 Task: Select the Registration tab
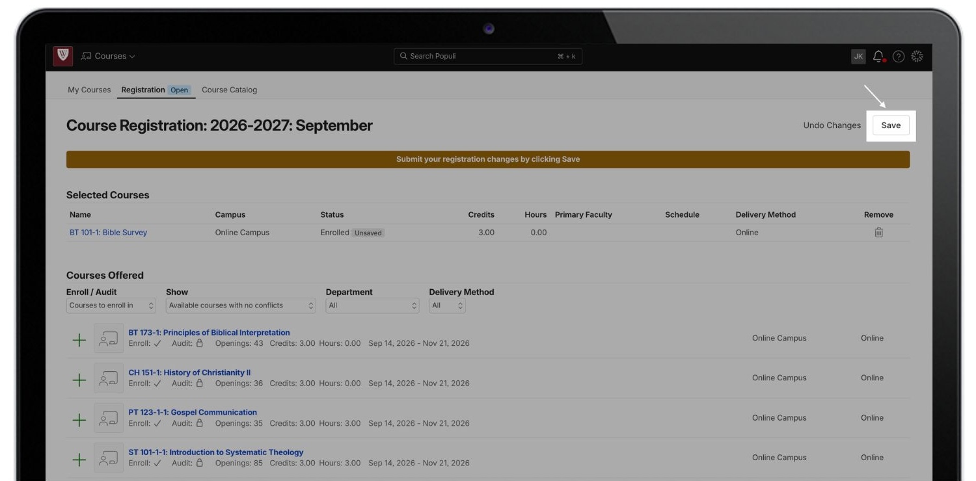pyautogui.click(x=156, y=90)
